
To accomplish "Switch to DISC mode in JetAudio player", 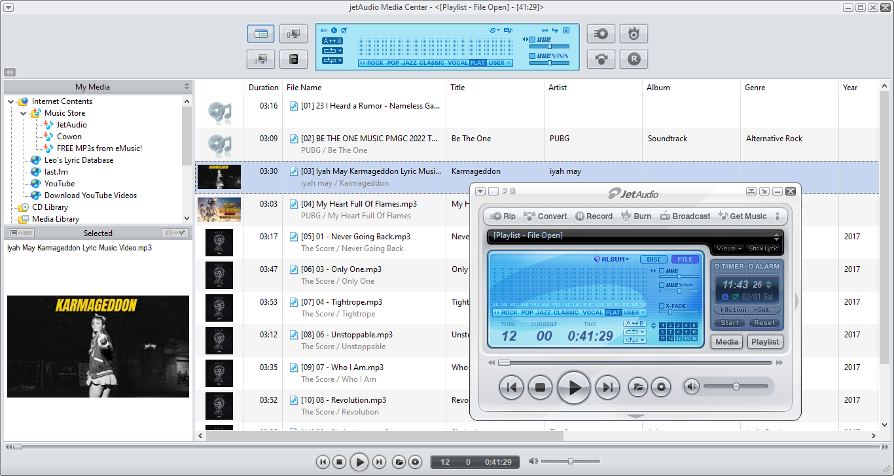I will coord(653,260).
